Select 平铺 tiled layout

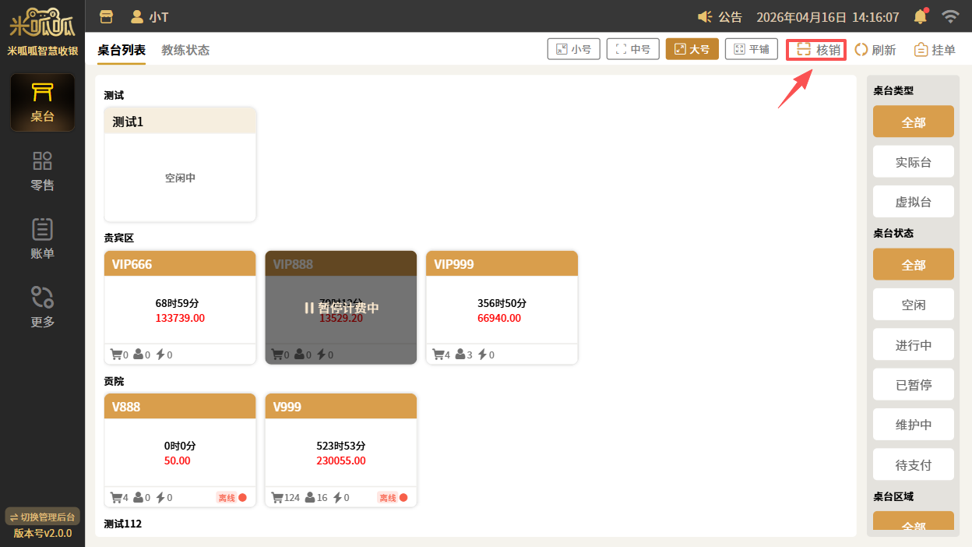pyautogui.click(x=751, y=49)
